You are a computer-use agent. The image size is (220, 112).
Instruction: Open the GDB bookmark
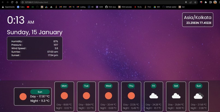[x=99, y=7]
